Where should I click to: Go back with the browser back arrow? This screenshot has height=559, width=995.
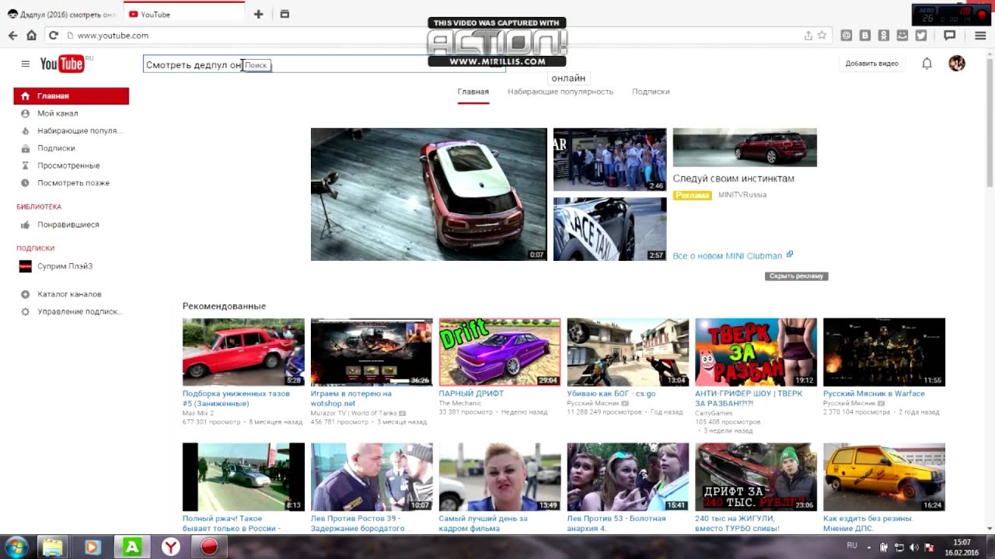tap(12, 35)
